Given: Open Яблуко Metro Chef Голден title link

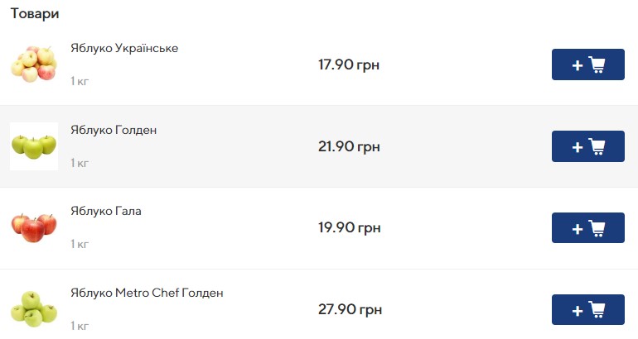Looking at the screenshot, I should 147,293.
